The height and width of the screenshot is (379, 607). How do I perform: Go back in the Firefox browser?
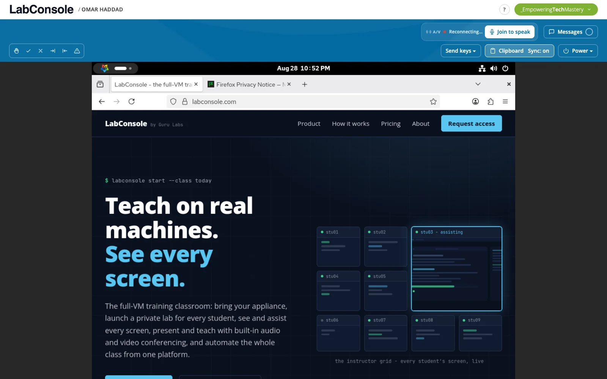point(102,102)
